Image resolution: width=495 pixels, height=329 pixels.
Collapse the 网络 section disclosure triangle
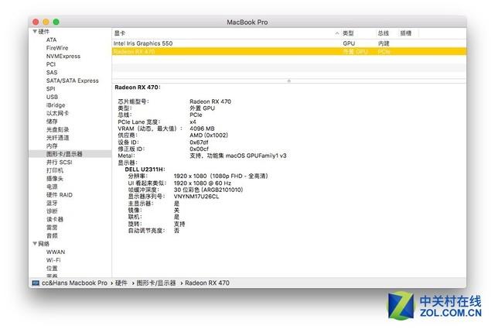pos(35,243)
